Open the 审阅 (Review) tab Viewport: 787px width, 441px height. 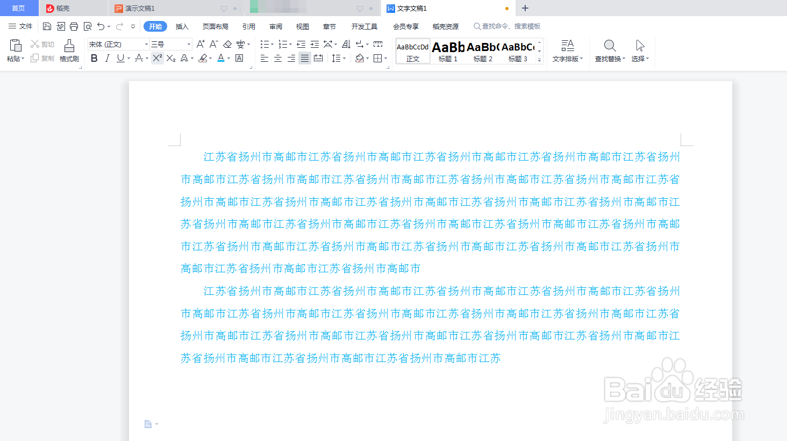[x=276, y=26]
